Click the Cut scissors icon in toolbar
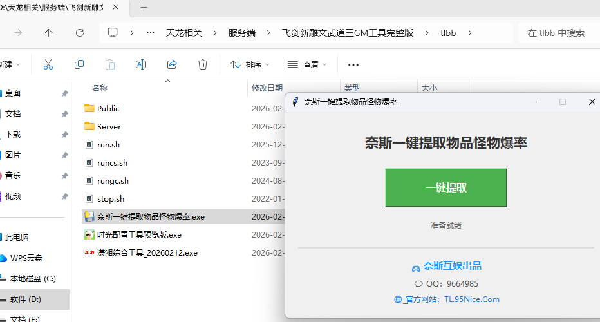 [48, 64]
